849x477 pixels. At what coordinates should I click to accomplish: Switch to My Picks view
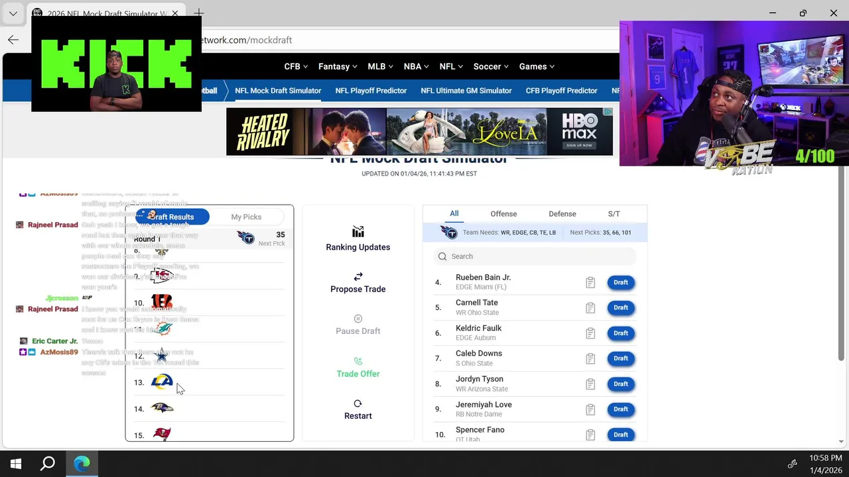tap(246, 217)
